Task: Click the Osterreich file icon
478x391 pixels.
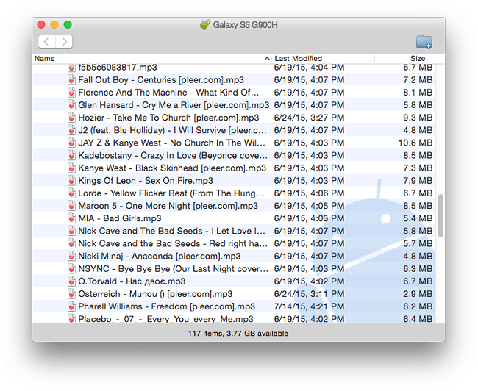Action: [71, 294]
